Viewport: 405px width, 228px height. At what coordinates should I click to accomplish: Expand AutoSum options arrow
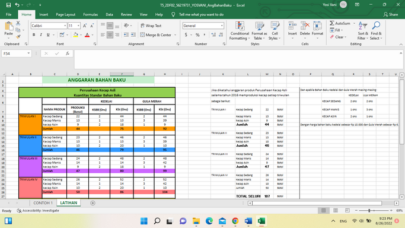point(354,23)
